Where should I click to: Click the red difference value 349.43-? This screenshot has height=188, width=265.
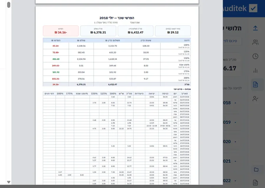click(56, 66)
